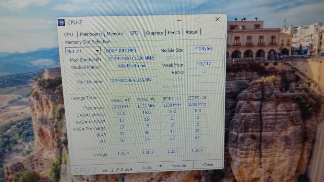This screenshot has height=182, width=324.
Task: Click the CPU-Z app icon in title bar
Action: coord(61,22)
